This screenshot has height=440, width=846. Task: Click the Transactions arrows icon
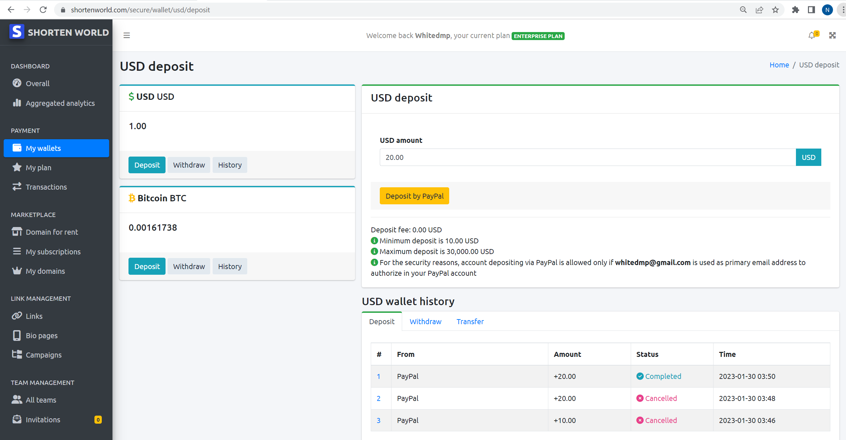point(17,187)
